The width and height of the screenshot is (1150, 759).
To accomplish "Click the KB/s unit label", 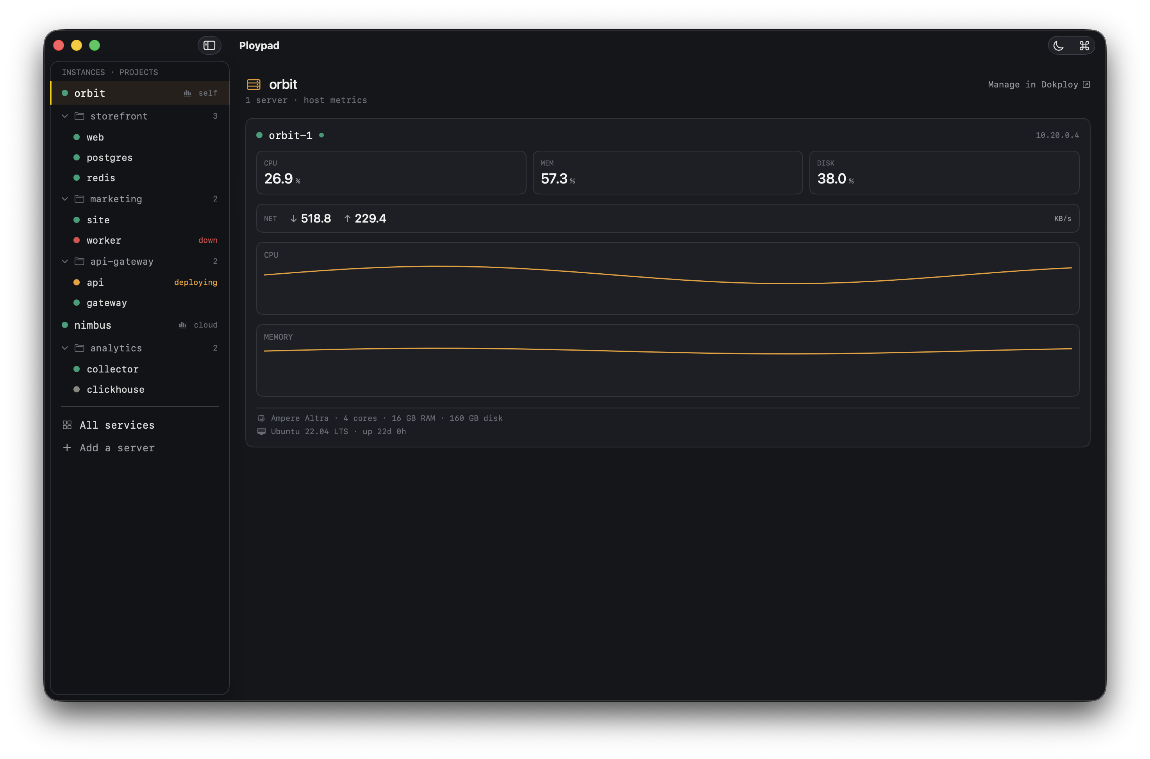I will 1062,219.
